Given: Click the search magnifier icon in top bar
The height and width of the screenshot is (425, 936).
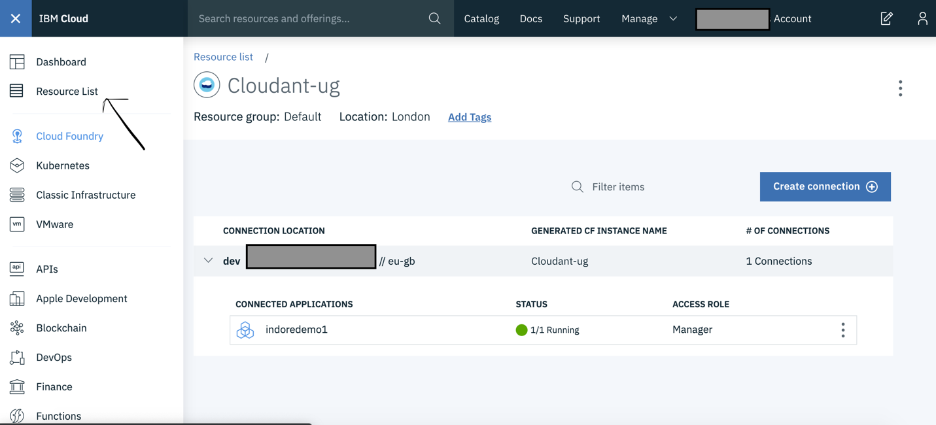Looking at the screenshot, I should (x=434, y=18).
